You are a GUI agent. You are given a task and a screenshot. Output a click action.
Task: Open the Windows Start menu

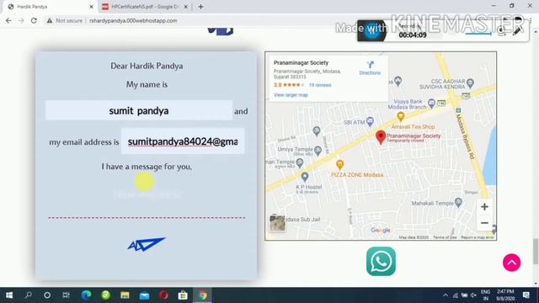[x=9, y=295]
